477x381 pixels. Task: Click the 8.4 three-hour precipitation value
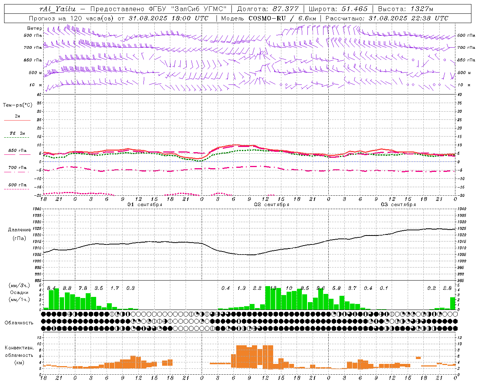click(51, 288)
